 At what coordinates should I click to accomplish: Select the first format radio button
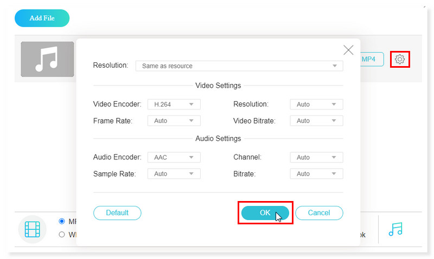click(x=62, y=221)
